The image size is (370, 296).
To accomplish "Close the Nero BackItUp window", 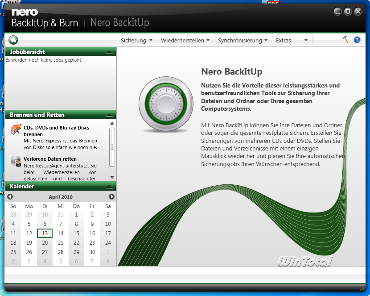I will pos(358,11).
